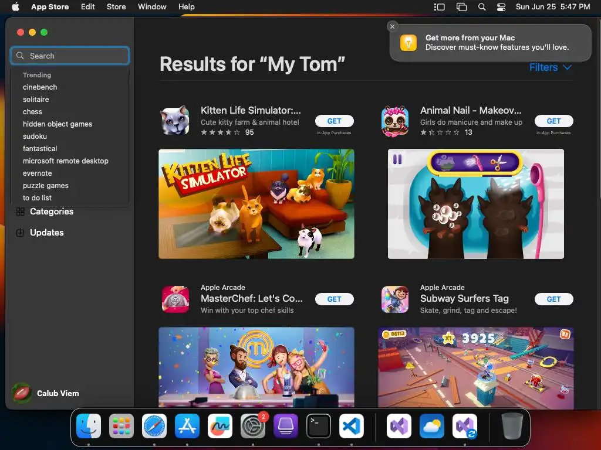Select trending search "fantastical"
The image size is (601, 450).
[x=40, y=148]
